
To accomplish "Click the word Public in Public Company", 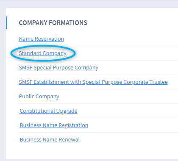I will tap(27, 97).
